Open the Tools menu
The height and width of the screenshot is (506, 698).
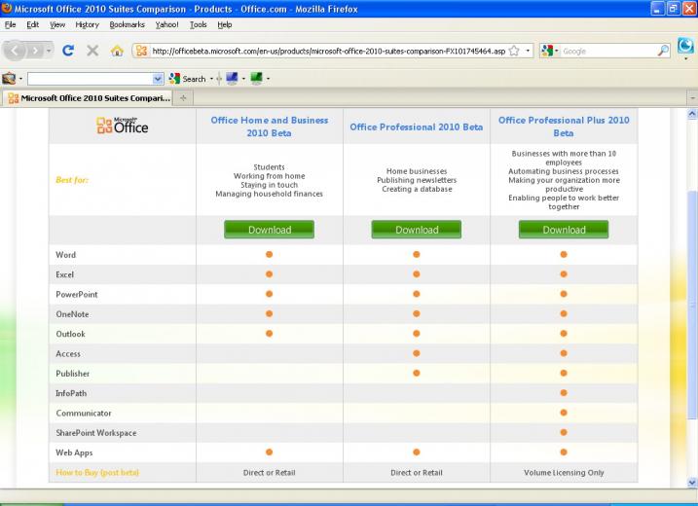coord(198,25)
